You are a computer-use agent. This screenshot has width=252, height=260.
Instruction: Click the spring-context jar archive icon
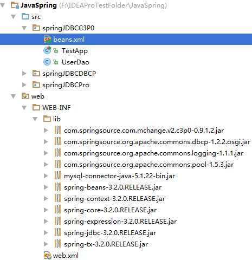57,198
